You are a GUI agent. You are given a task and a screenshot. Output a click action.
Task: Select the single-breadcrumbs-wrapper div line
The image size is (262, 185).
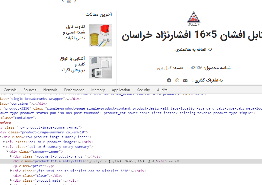click(40, 99)
